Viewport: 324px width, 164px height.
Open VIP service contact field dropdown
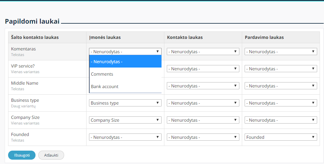click(x=203, y=69)
